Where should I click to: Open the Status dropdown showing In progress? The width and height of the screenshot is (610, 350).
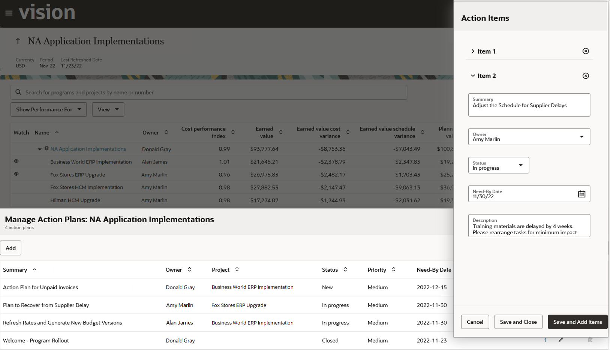point(498,165)
